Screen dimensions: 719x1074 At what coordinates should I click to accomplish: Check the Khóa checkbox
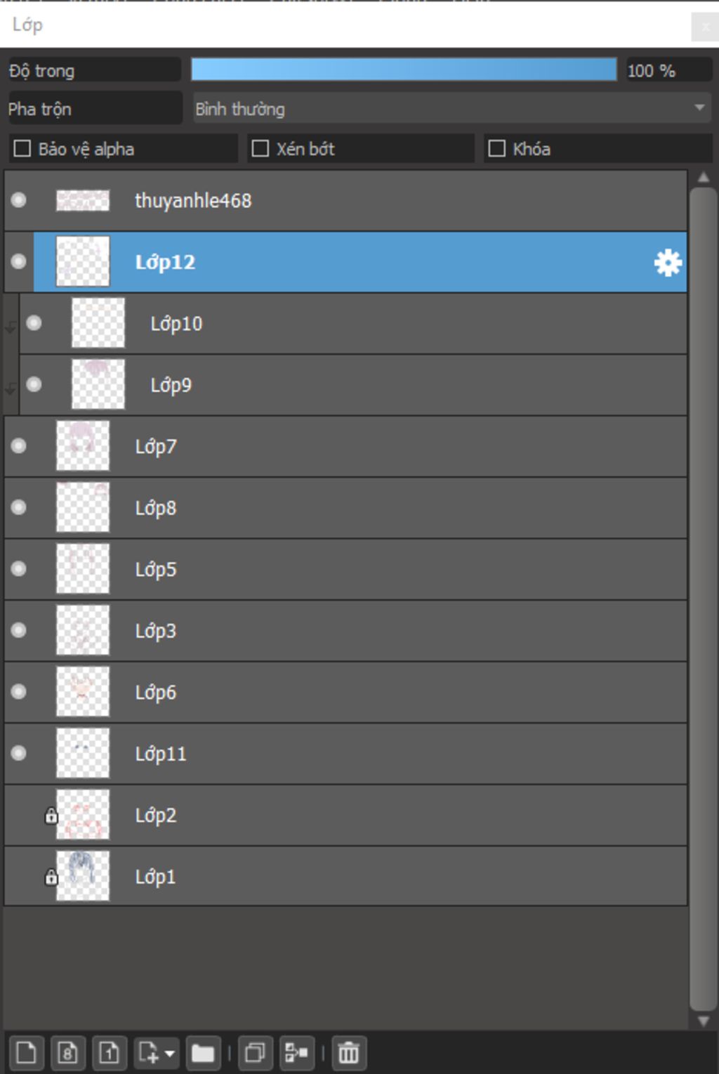tap(497, 149)
